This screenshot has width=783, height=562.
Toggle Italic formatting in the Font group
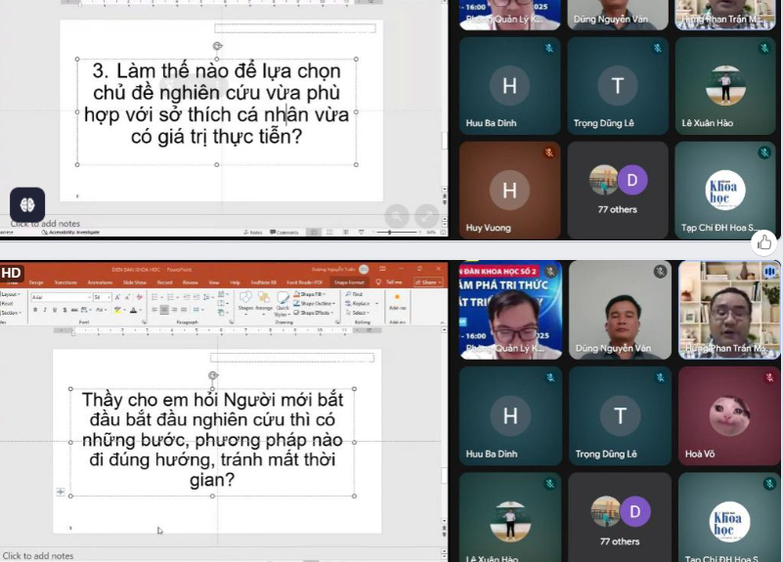[43, 310]
